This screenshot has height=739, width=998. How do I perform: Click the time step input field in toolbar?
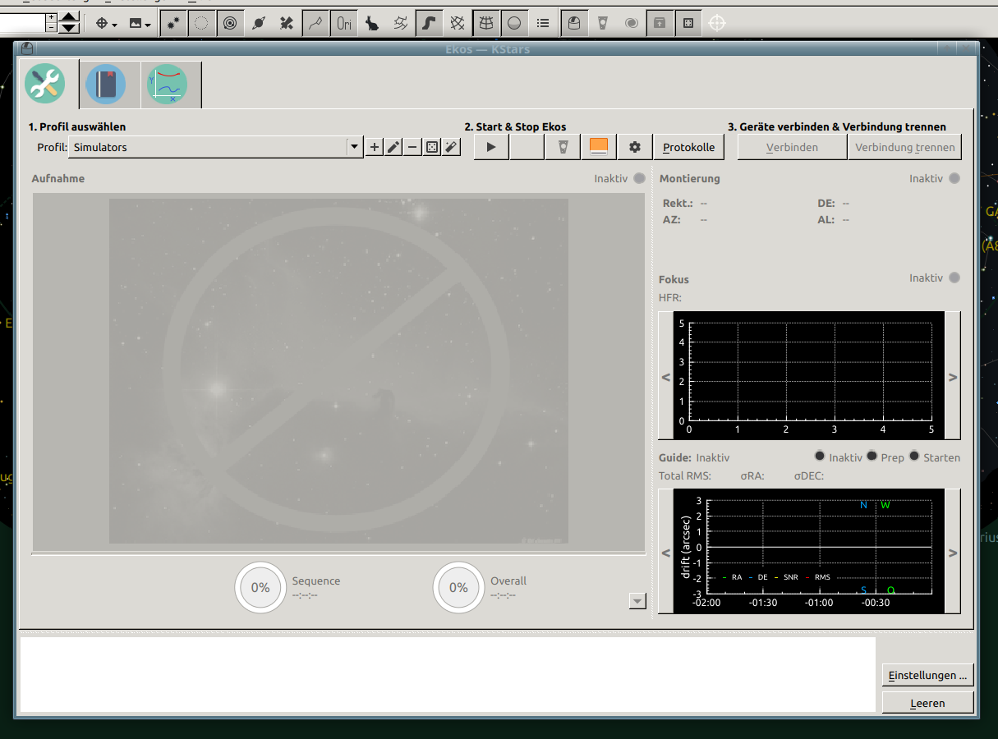click(x=22, y=22)
